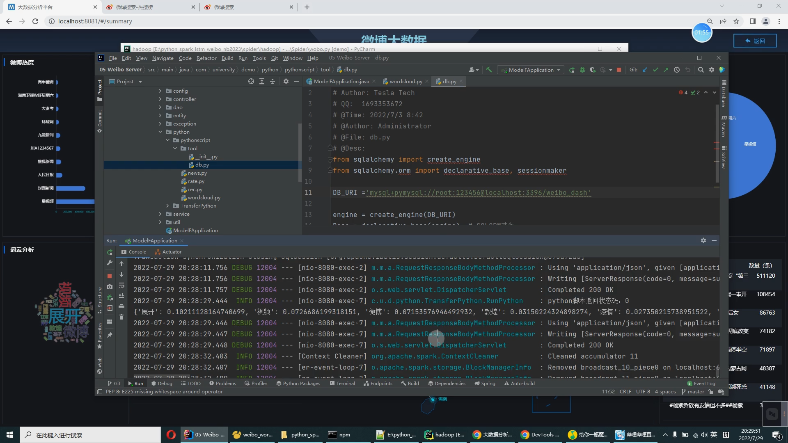Open Terminal tool window button
Viewport: 788px width, 443px height.
point(342,384)
